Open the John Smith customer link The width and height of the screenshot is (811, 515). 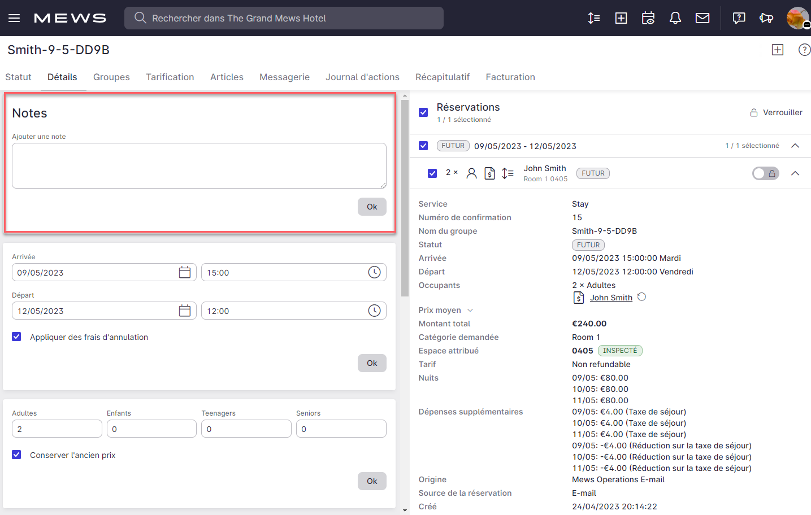(x=610, y=298)
